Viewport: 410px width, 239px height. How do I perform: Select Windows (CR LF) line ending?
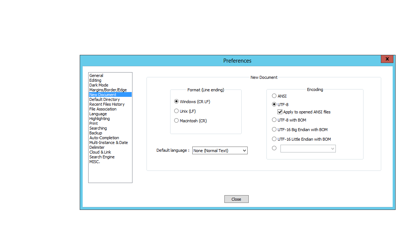[x=176, y=101]
